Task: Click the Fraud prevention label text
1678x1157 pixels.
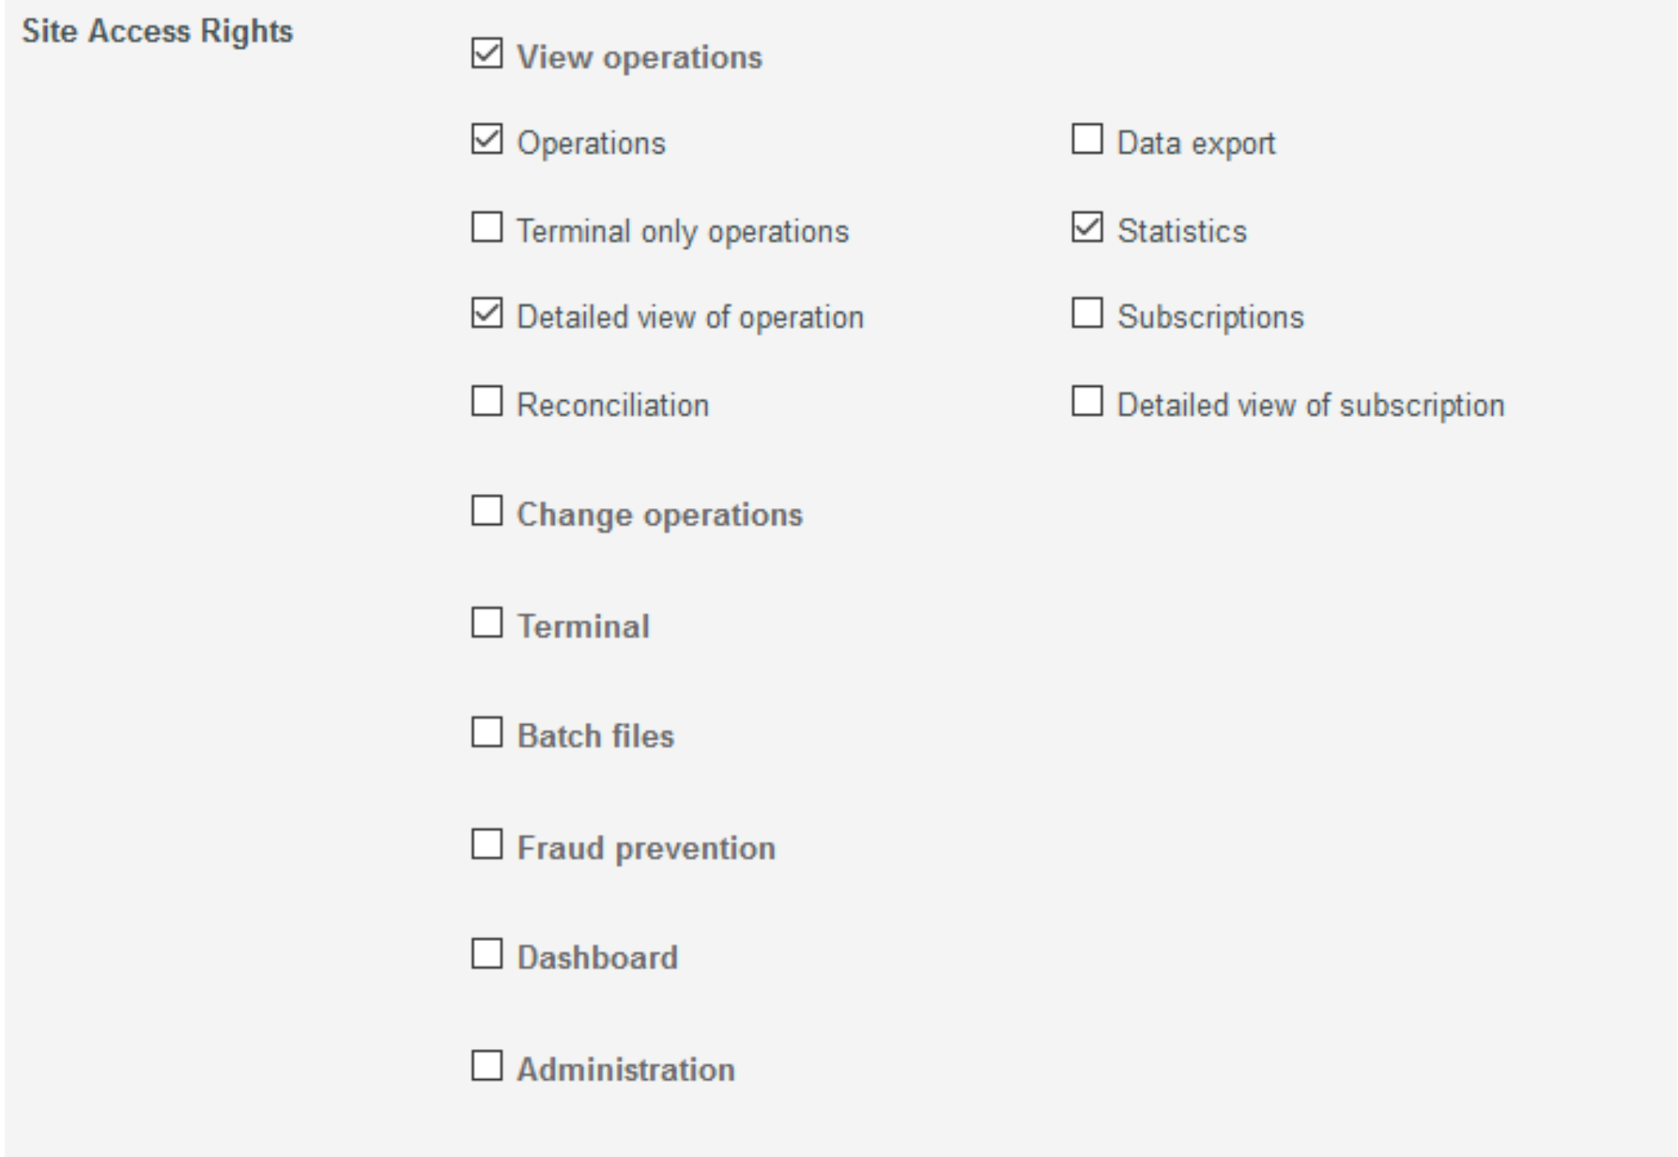Action: pos(646,849)
